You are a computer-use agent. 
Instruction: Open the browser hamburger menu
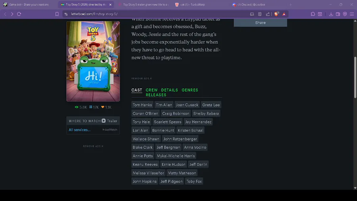click(x=352, y=14)
